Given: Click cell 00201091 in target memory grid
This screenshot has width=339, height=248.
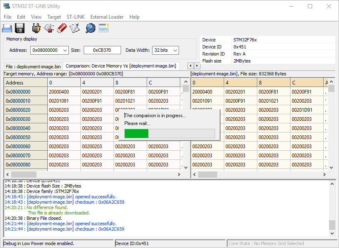Looking at the screenshot, I should (x=64, y=101).
